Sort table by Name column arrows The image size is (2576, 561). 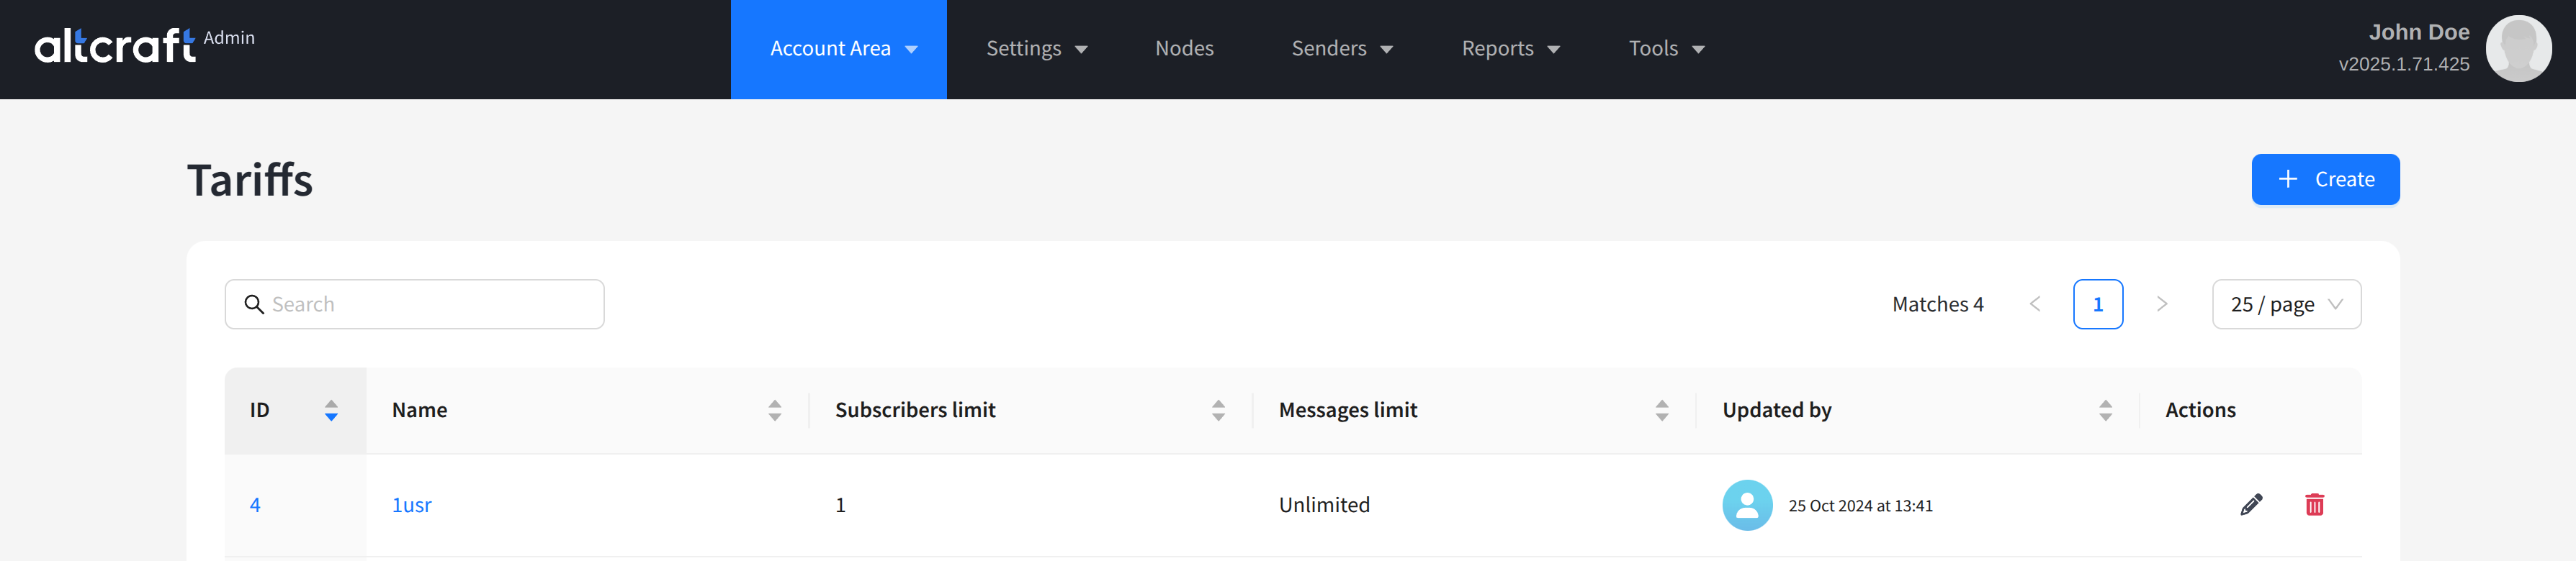point(775,410)
